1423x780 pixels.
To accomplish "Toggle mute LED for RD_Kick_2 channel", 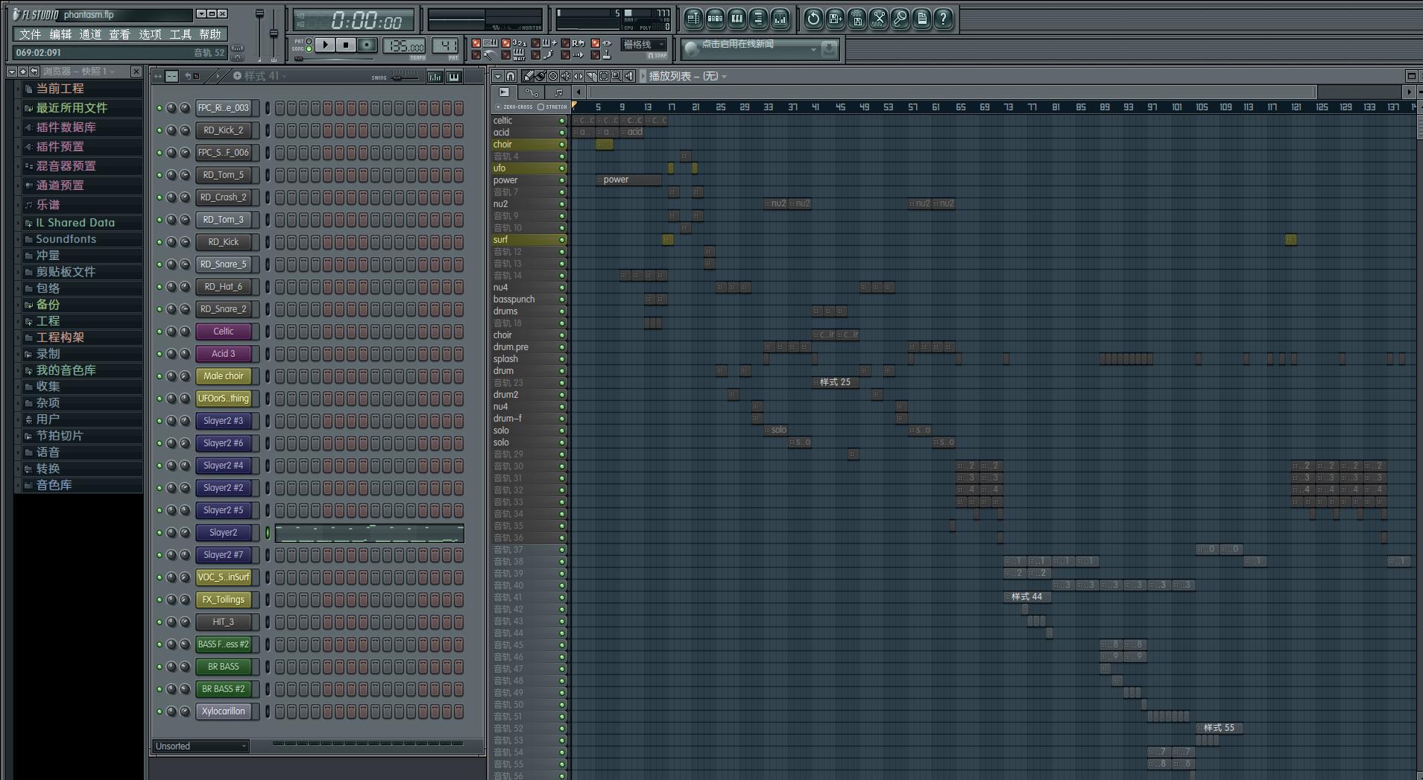I will 160,130.
